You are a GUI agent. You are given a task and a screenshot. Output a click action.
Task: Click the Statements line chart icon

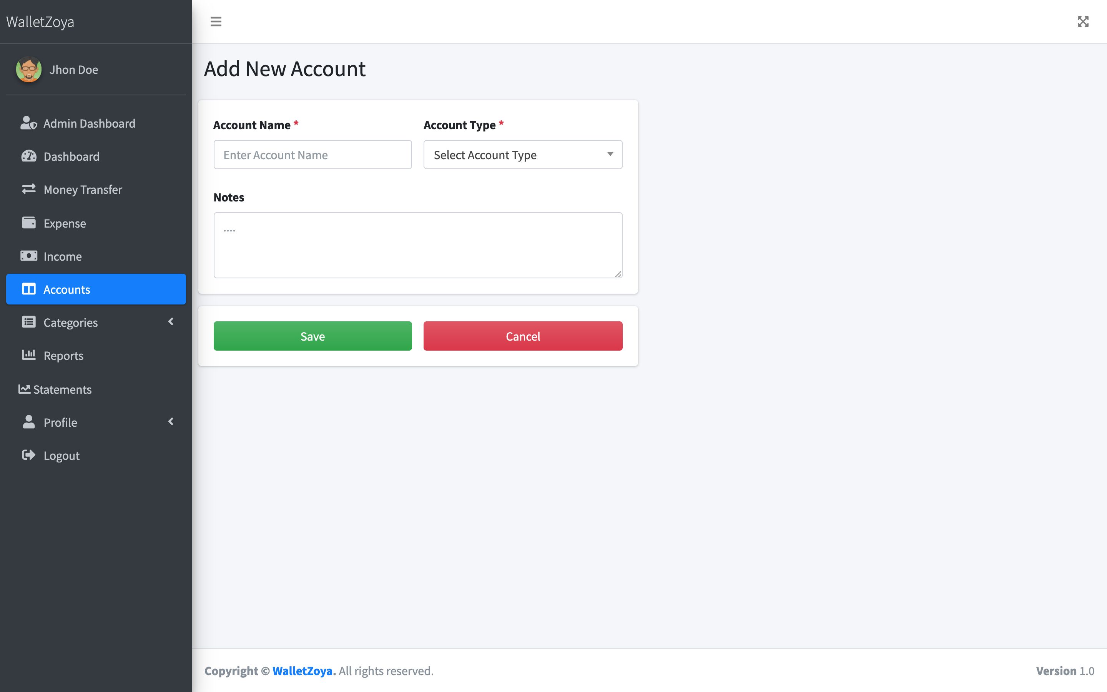click(x=24, y=389)
